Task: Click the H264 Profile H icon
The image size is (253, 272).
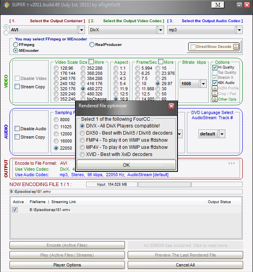Action: point(215,88)
